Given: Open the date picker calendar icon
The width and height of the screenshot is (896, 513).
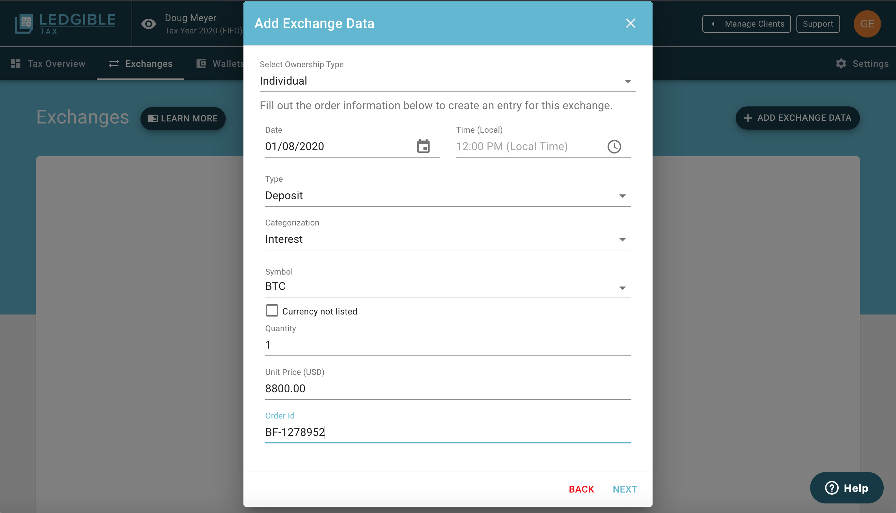Looking at the screenshot, I should (423, 146).
